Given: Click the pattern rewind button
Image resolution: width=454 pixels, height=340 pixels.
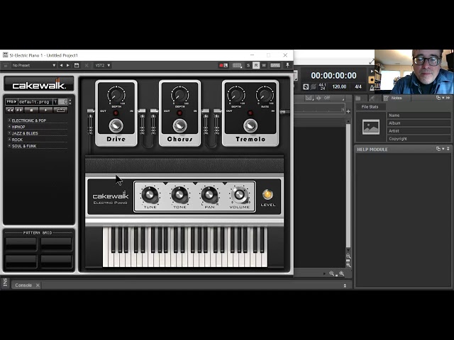Looking at the screenshot, I should click(10, 110).
